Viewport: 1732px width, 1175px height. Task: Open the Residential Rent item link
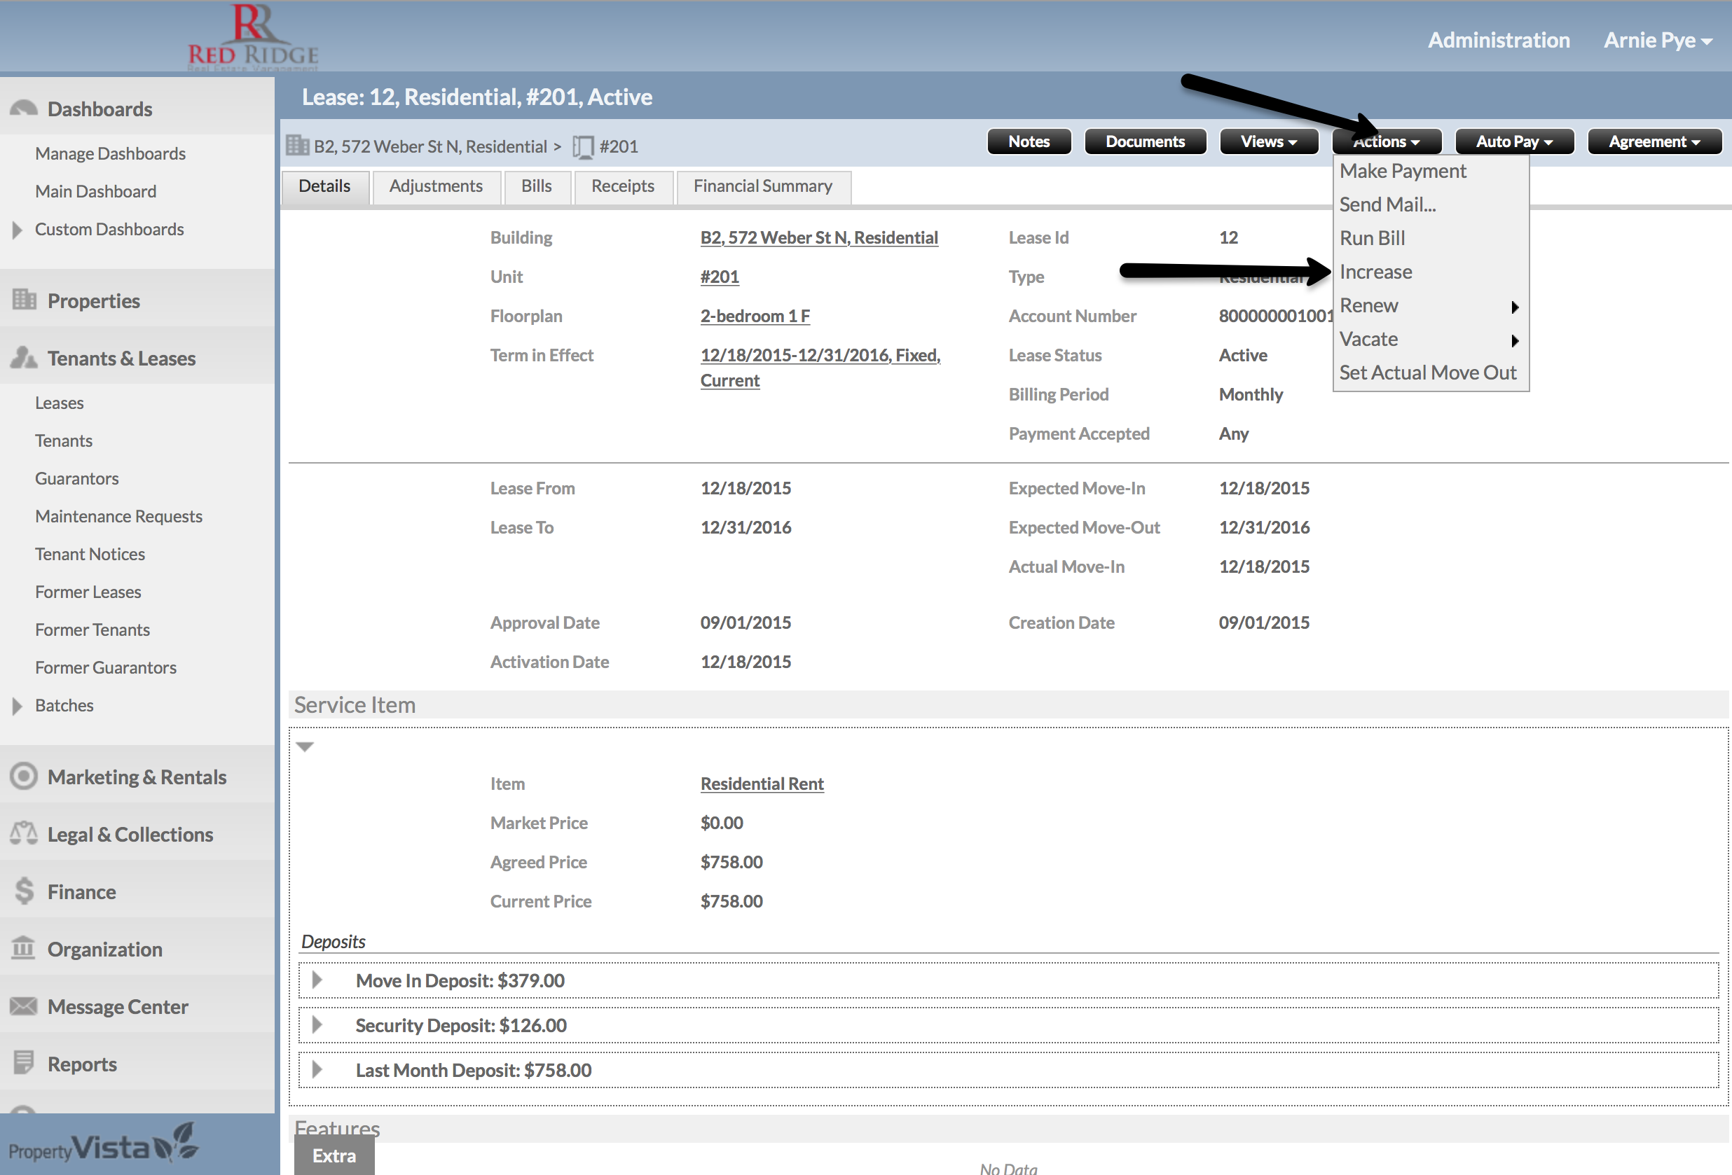762,784
